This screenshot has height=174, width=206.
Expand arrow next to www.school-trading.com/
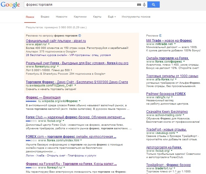(183, 115)
